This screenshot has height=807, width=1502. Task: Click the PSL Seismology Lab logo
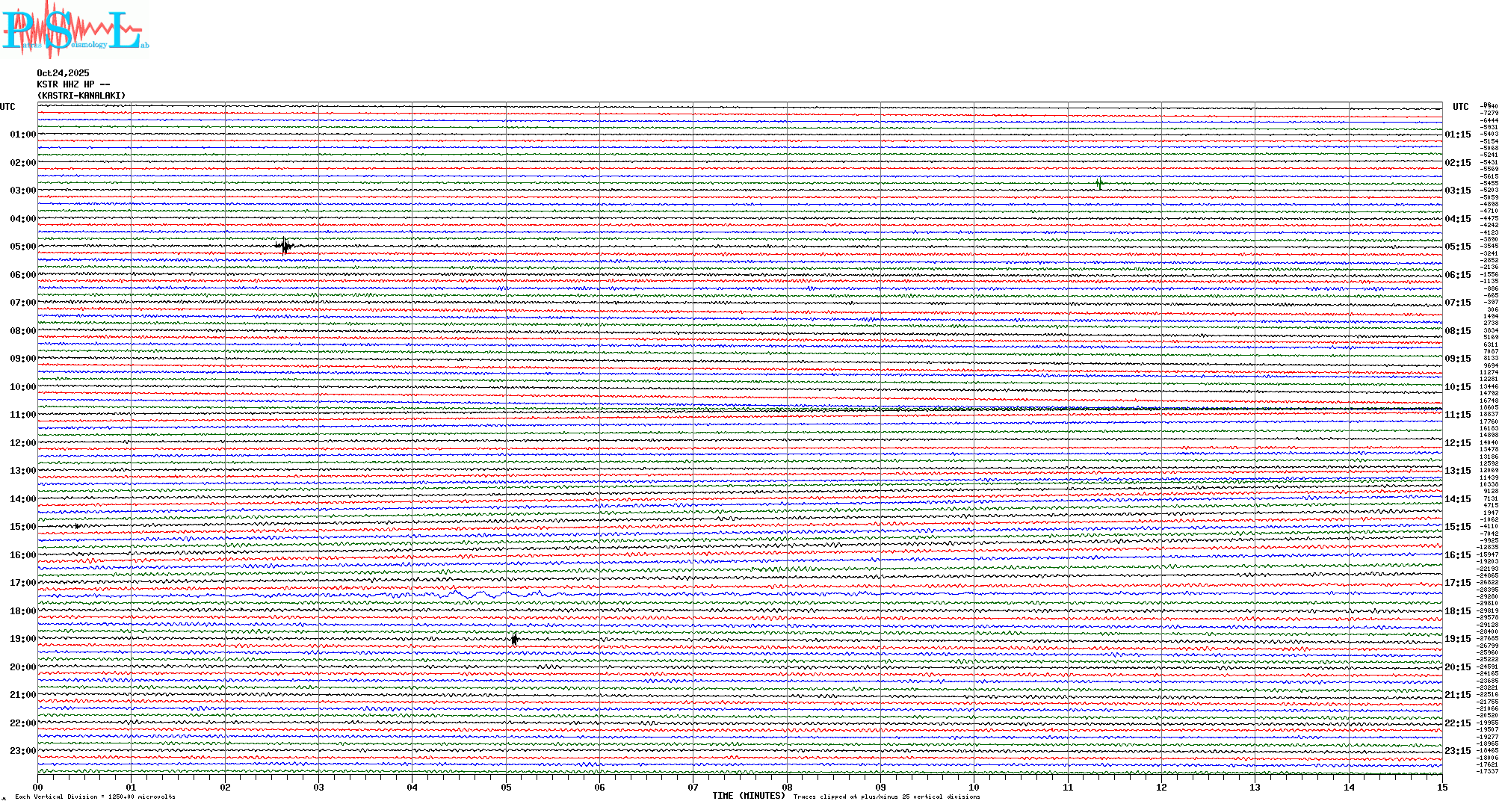(75, 28)
